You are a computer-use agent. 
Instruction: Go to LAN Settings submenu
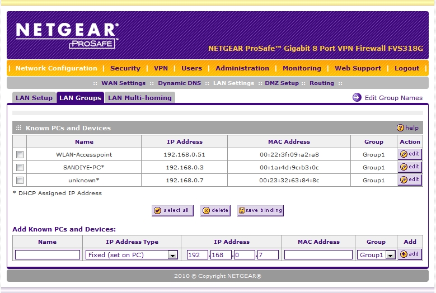click(233, 83)
